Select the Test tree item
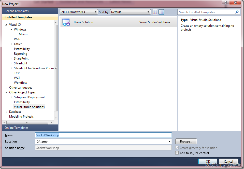The image size is (244, 169). pyautogui.click(x=17, y=73)
